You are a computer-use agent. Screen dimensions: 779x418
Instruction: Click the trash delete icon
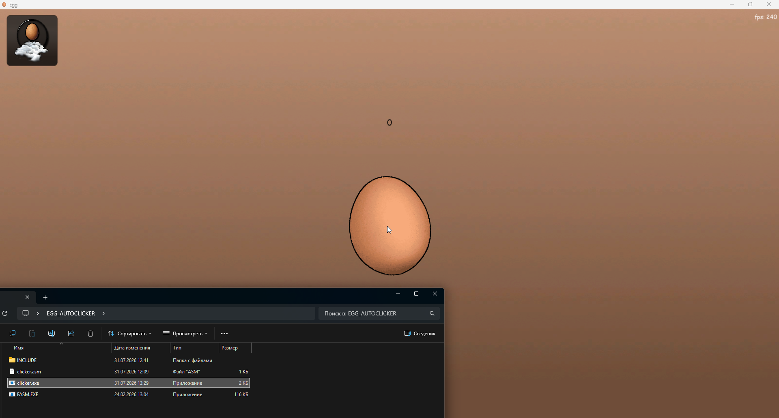coord(90,333)
